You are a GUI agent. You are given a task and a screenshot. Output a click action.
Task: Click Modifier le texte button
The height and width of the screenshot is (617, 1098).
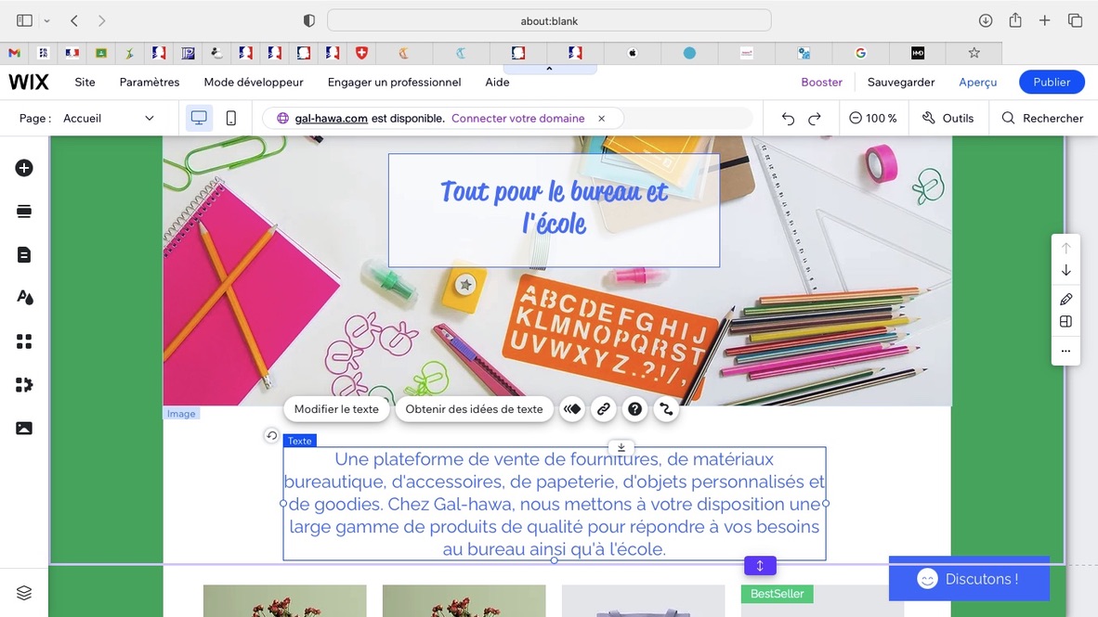pos(336,409)
